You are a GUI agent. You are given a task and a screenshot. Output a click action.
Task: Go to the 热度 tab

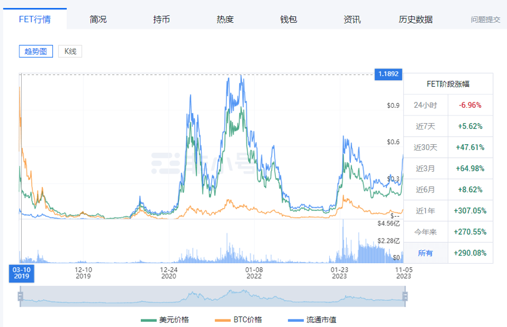225,19
